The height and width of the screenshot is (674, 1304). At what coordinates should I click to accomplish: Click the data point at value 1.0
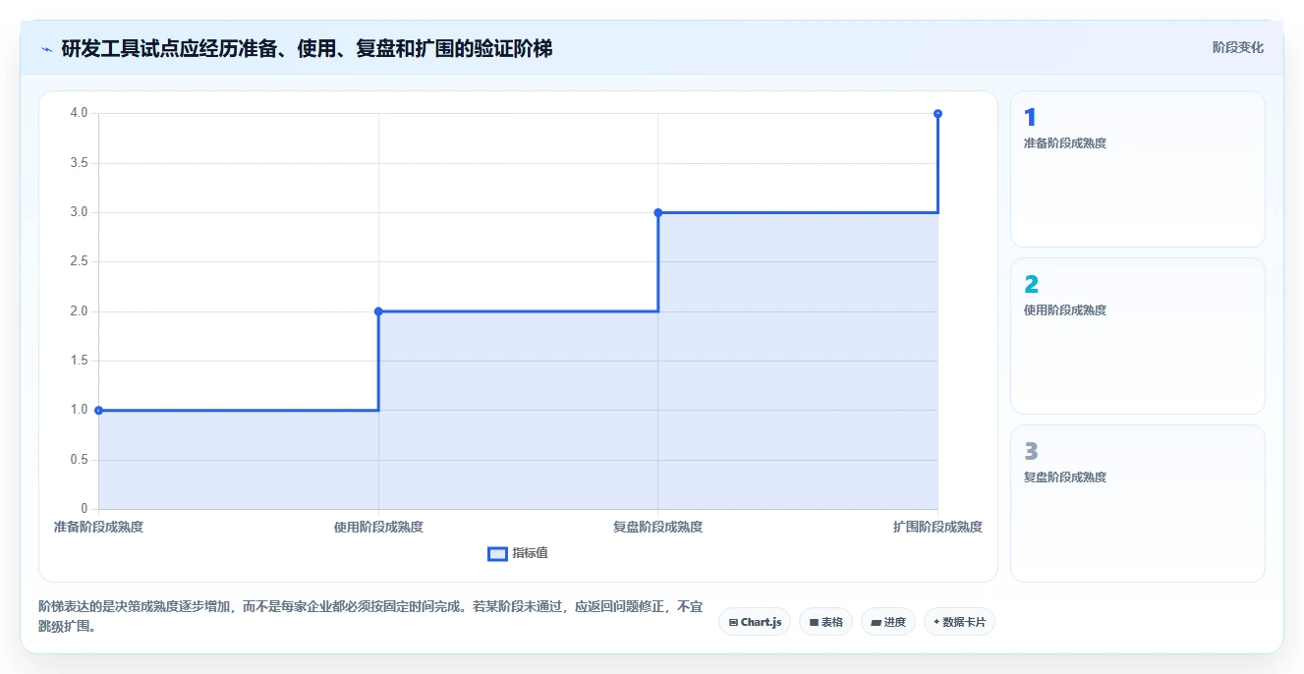(x=98, y=410)
